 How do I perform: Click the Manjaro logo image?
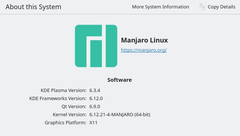[x=96, y=46]
